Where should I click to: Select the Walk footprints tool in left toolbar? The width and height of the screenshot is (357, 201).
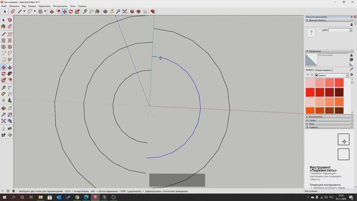point(3,135)
